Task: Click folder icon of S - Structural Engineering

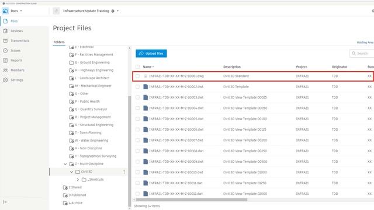Action: click(x=71, y=125)
